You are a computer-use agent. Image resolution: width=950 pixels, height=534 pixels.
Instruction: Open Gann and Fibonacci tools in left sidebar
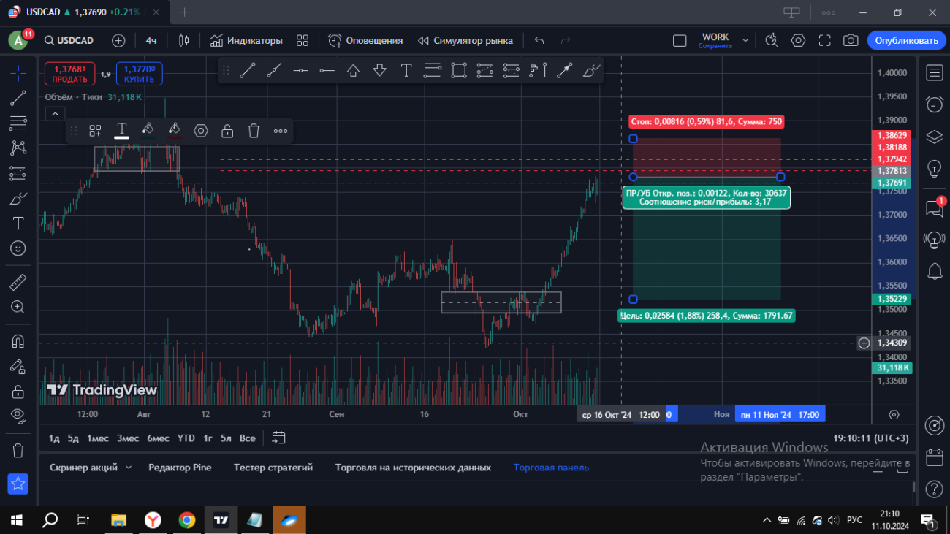[x=18, y=123]
